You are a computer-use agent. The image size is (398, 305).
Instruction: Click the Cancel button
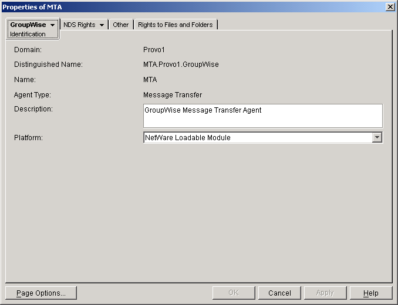point(279,293)
